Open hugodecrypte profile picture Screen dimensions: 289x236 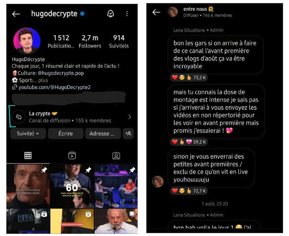[27, 41]
